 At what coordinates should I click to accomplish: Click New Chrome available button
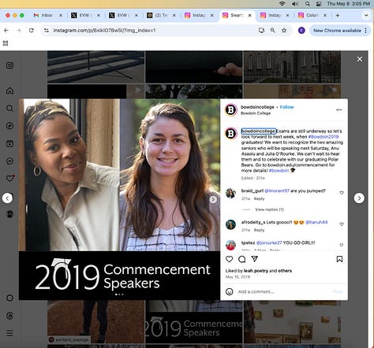pos(337,31)
